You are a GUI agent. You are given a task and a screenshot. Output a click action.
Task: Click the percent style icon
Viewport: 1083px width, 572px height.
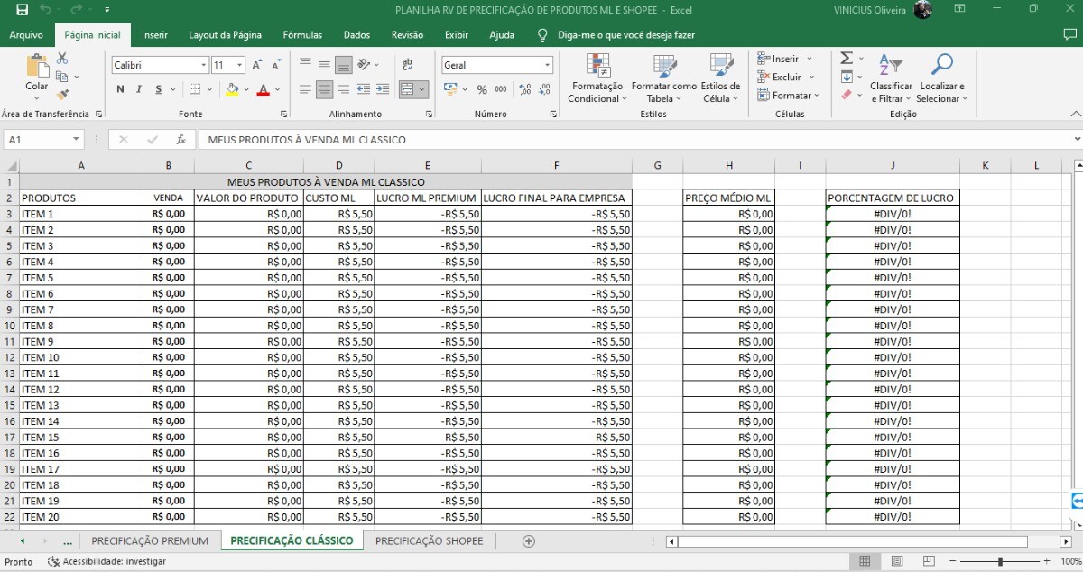tap(482, 89)
